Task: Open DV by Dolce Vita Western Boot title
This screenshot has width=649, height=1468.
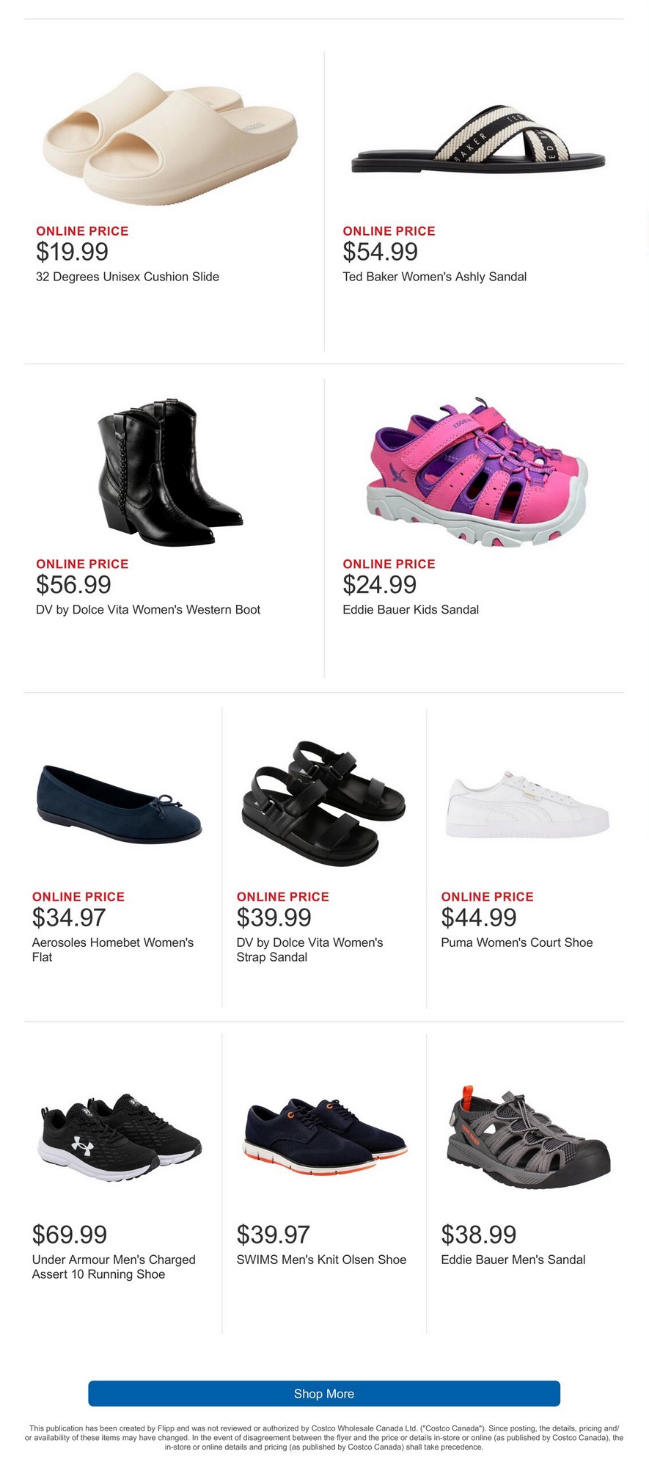Action: point(148,609)
